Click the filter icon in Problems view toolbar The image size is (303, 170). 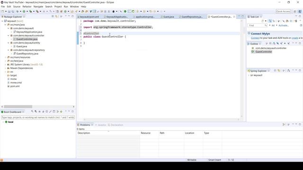click(x=284, y=125)
